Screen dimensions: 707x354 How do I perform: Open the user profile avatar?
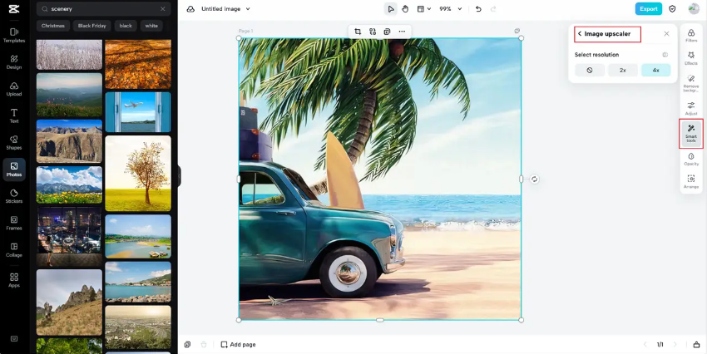pyautogui.click(x=694, y=8)
